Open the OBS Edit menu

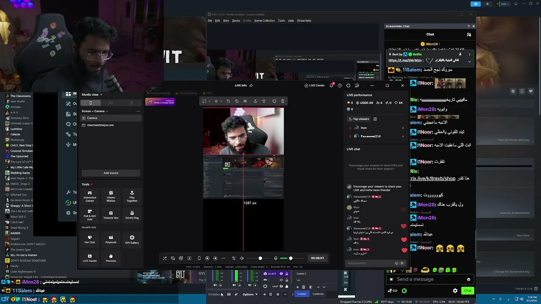(217, 21)
